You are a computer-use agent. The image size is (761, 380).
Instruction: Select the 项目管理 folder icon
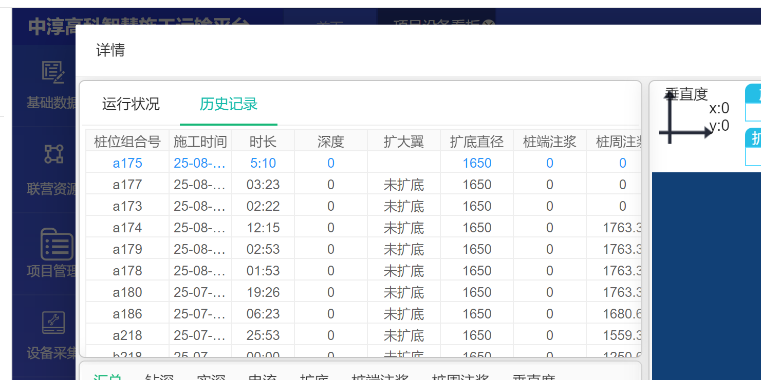point(56,245)
